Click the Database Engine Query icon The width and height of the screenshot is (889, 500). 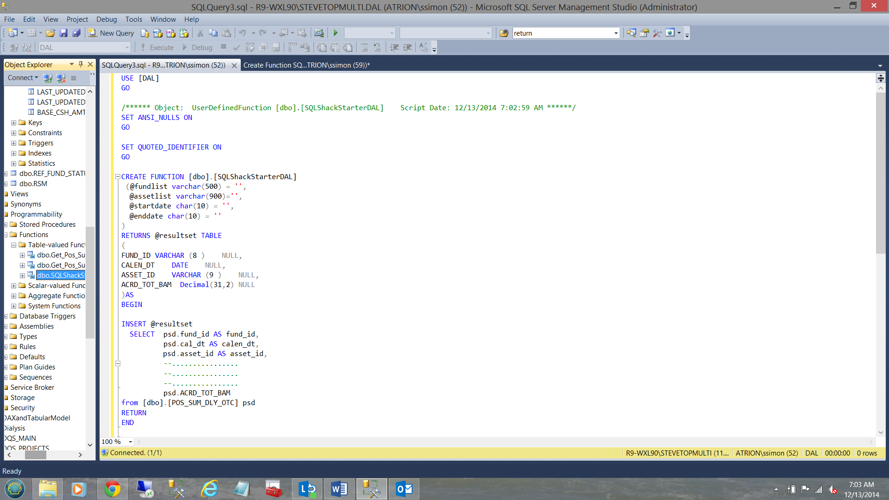point(145,33)
